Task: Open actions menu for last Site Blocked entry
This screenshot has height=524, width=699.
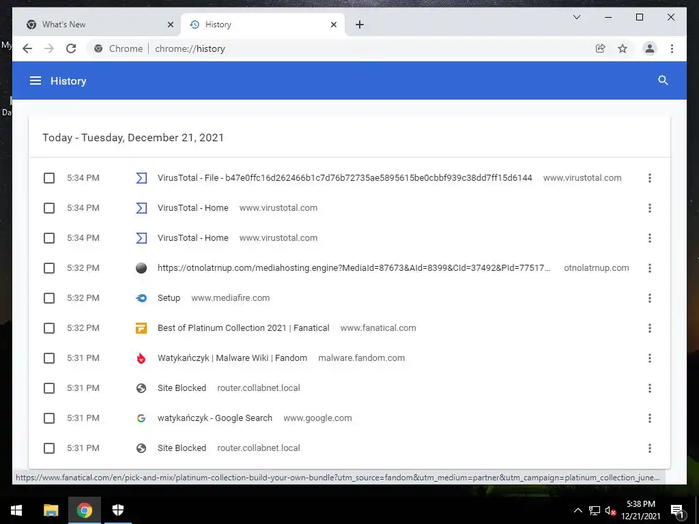Action: 650,448
